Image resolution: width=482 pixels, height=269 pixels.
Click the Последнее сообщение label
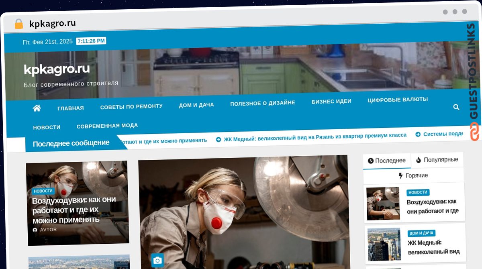[x=71, y=143]
